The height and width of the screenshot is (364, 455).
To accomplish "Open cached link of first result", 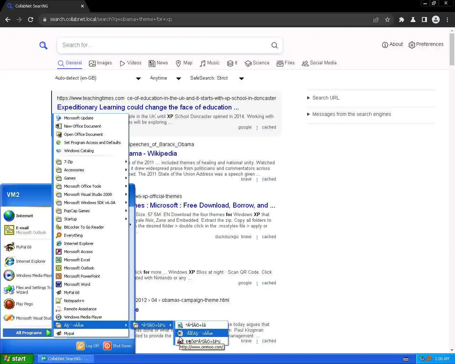I will 269,127.
